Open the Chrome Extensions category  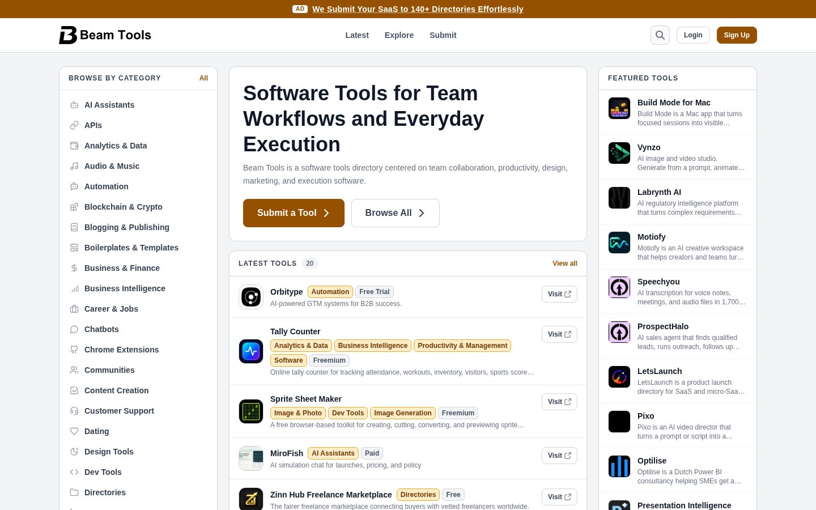[122, 350]
